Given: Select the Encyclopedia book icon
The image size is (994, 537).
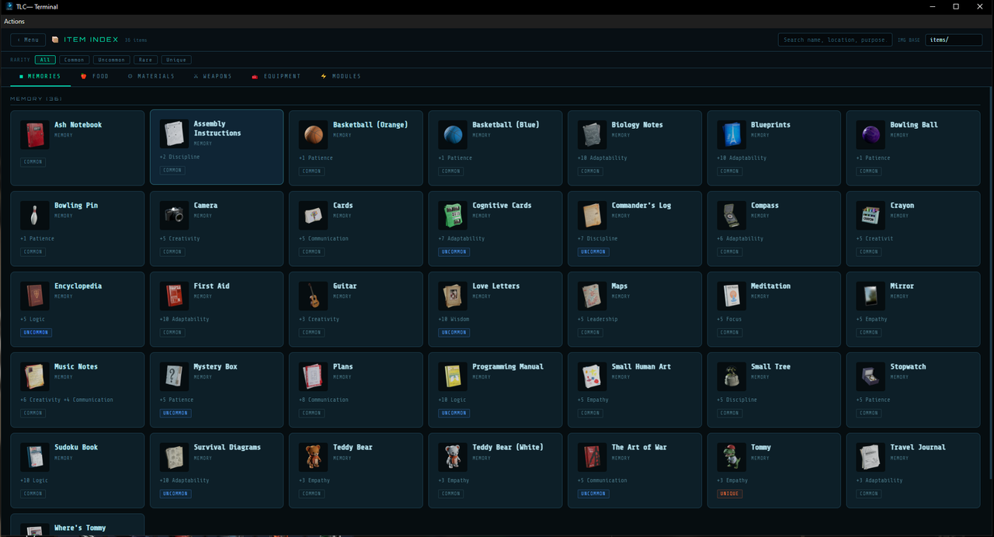Looking at the screenshot, I should pos(34,296).
